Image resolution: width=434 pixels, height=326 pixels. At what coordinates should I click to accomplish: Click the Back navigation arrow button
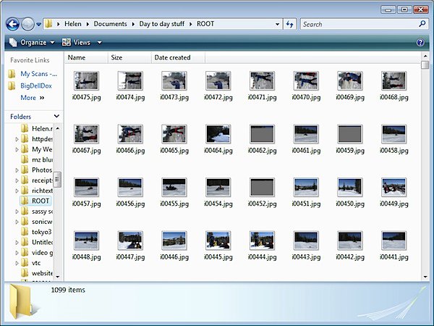pyautogui.click(x=12, y=24)
